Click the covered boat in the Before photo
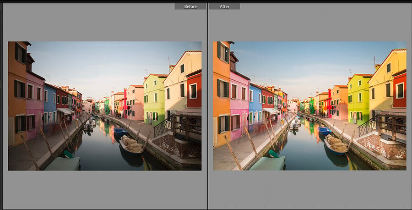Image resolution: width=412 pixels, height=210 pixels. (x=131, y=146)
